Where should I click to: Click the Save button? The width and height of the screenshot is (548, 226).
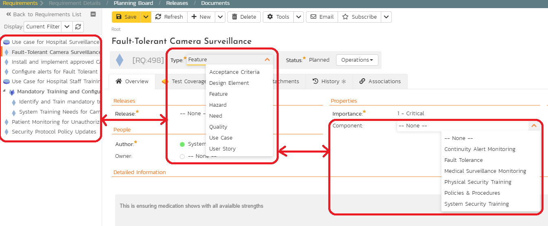pos(126,17)
